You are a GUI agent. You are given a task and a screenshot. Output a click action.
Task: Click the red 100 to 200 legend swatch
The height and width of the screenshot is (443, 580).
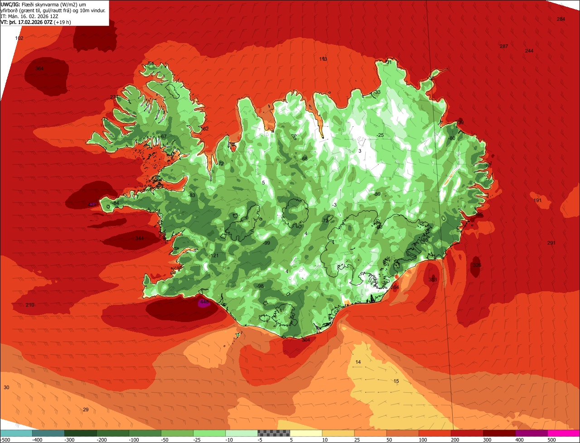coord(435,433)
